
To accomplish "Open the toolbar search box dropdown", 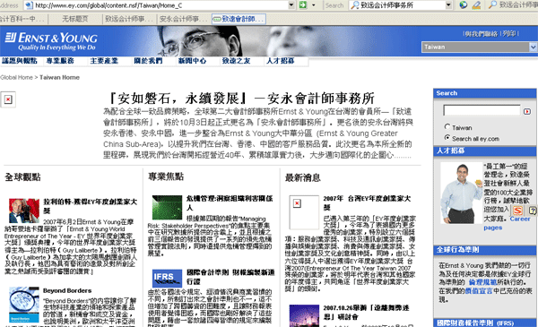I will (449, 5).
